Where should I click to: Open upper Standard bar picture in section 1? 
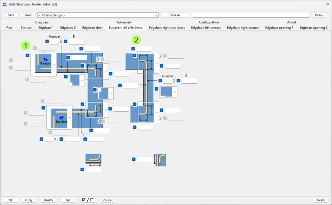(44, 65)
